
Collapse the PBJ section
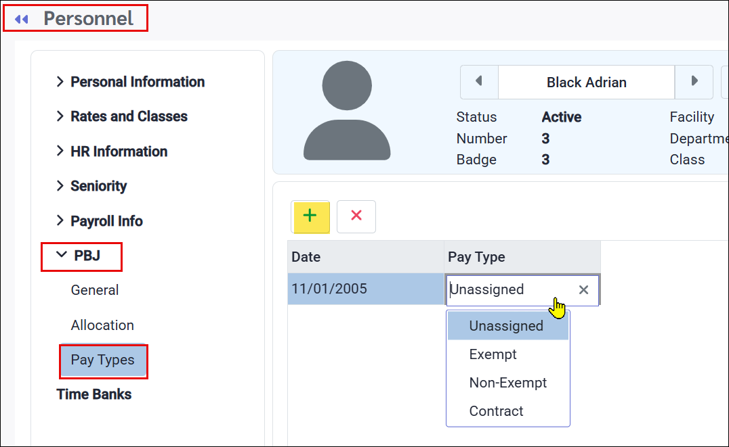[78, 256]
